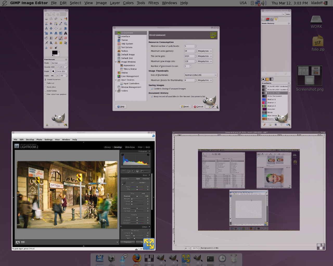Select the Pencil tool in the toolbox

56,38
